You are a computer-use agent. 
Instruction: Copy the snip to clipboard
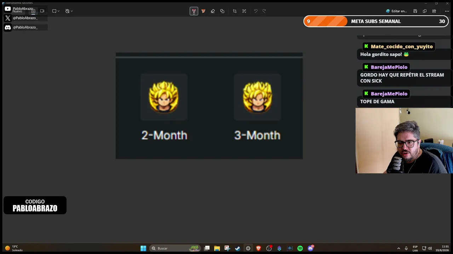(x=425, y=11)
